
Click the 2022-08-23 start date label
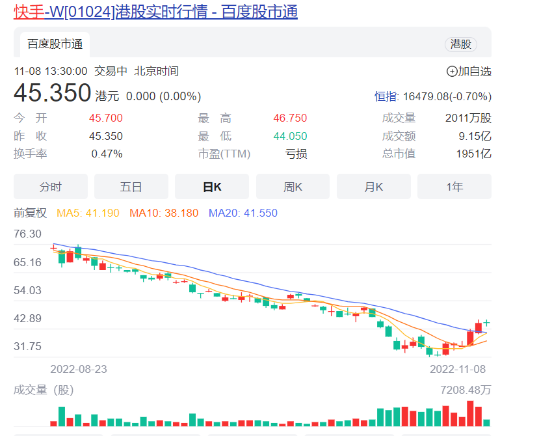79,368
